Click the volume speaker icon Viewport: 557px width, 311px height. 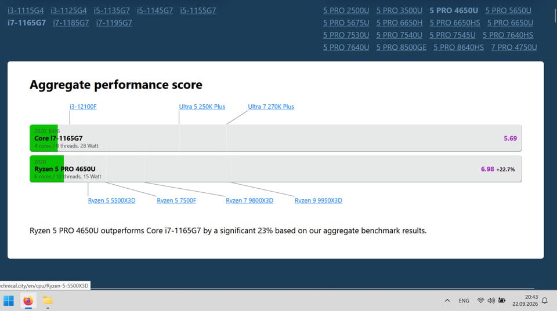491,301
